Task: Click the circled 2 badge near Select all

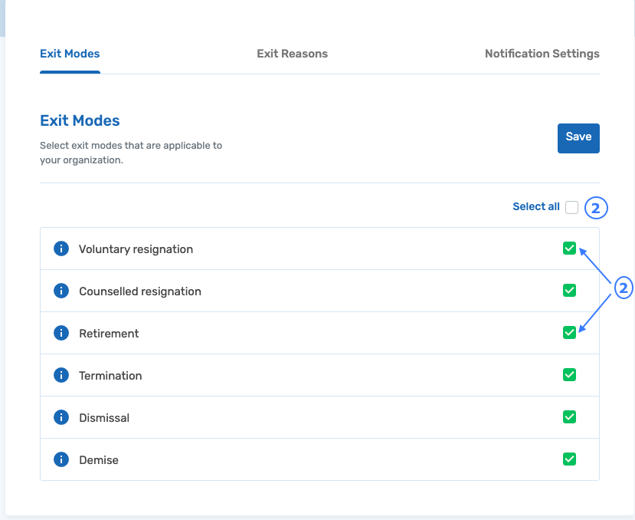Action: 595,208
